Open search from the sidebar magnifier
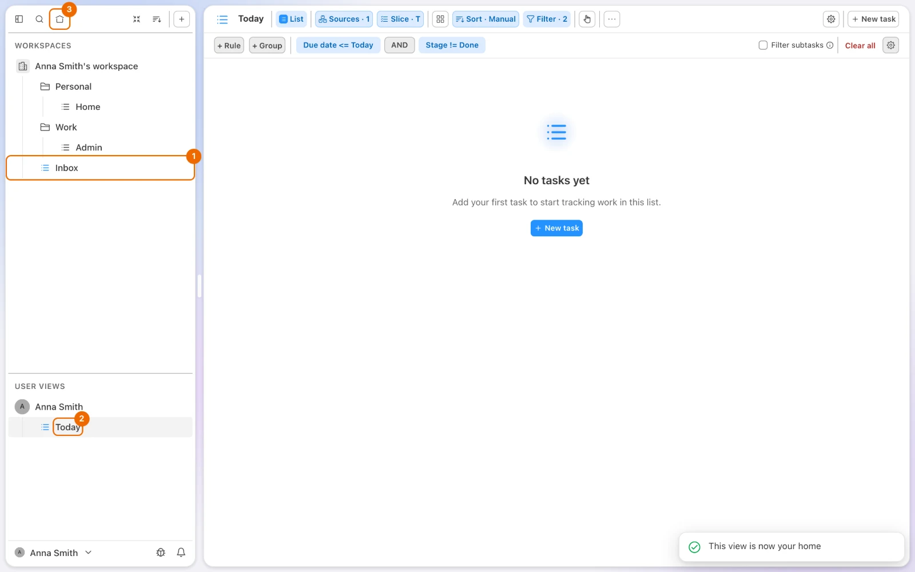915x572 pixels. point(39,19)
